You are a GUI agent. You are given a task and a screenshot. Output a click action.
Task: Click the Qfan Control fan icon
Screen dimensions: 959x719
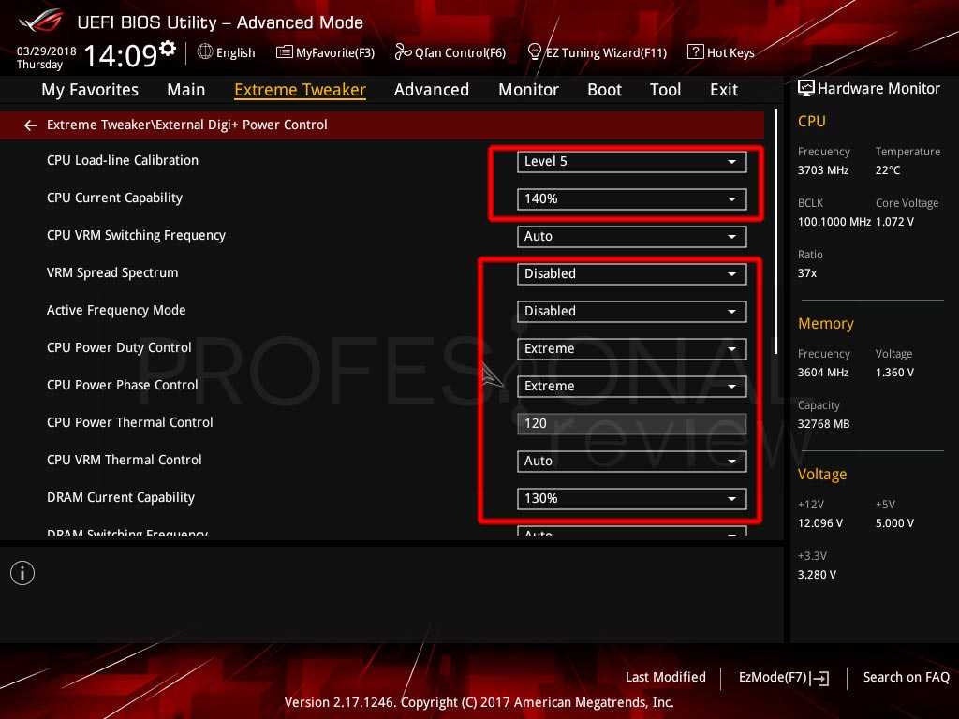(x=403, y=52)
